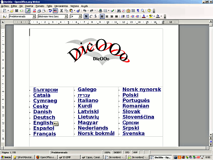Open the Herramientas menu
This screenshot has width=213, height=160.
[61, 6]
